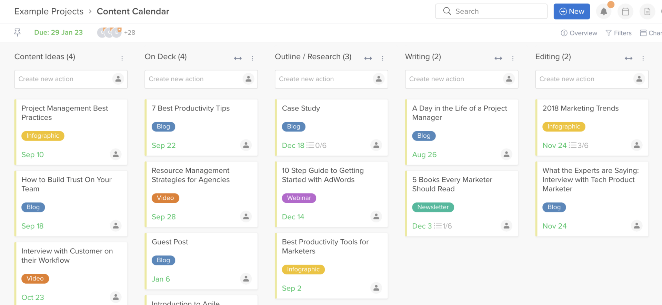Toggle width of Writing column
Image resolution: width=662 pixels, height=305 pixels.
[498, 59]
